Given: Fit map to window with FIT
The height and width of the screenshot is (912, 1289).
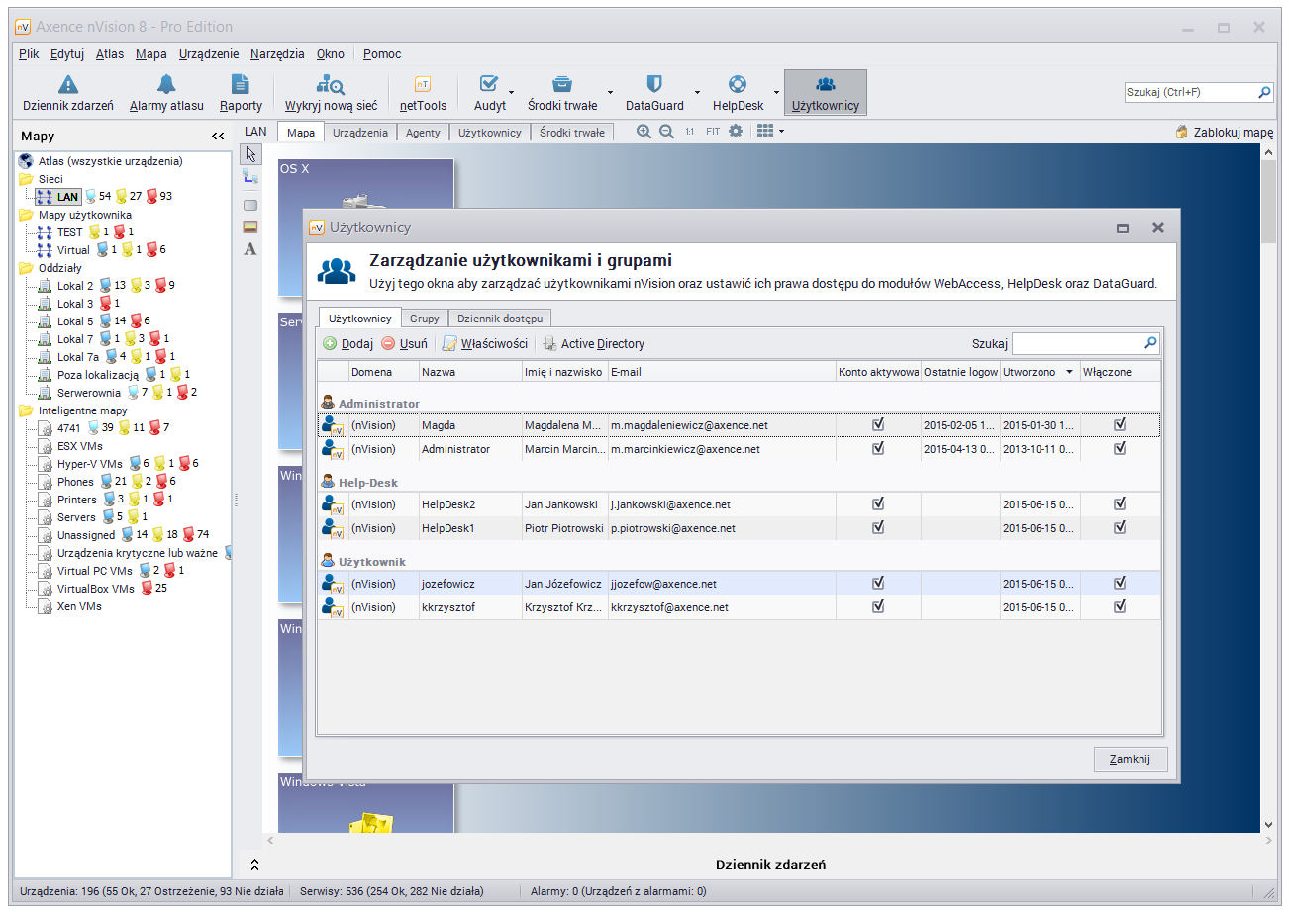Looking at the screenshot, I should click(x=713, y=132).
